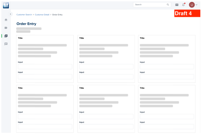Screen dimensions: 202x134
Task: Select the active library icon in the sidebar
Action: 6,36
